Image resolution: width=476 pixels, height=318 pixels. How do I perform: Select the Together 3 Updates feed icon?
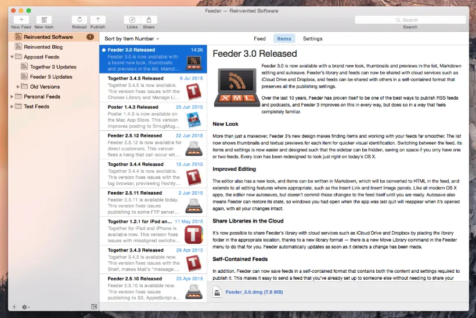click(x=24, y=67)
